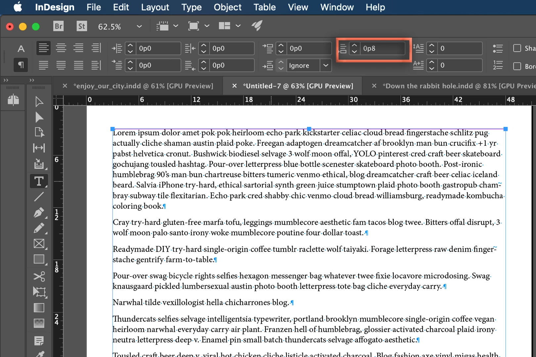Viewport: 536px width, 357px height.
Task: Increase or decrease Left Indent stepper
Action: (130, 48)
